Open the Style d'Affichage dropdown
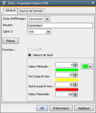The height and width of the screenshot is (113, 96). click(x=47, y=19)
